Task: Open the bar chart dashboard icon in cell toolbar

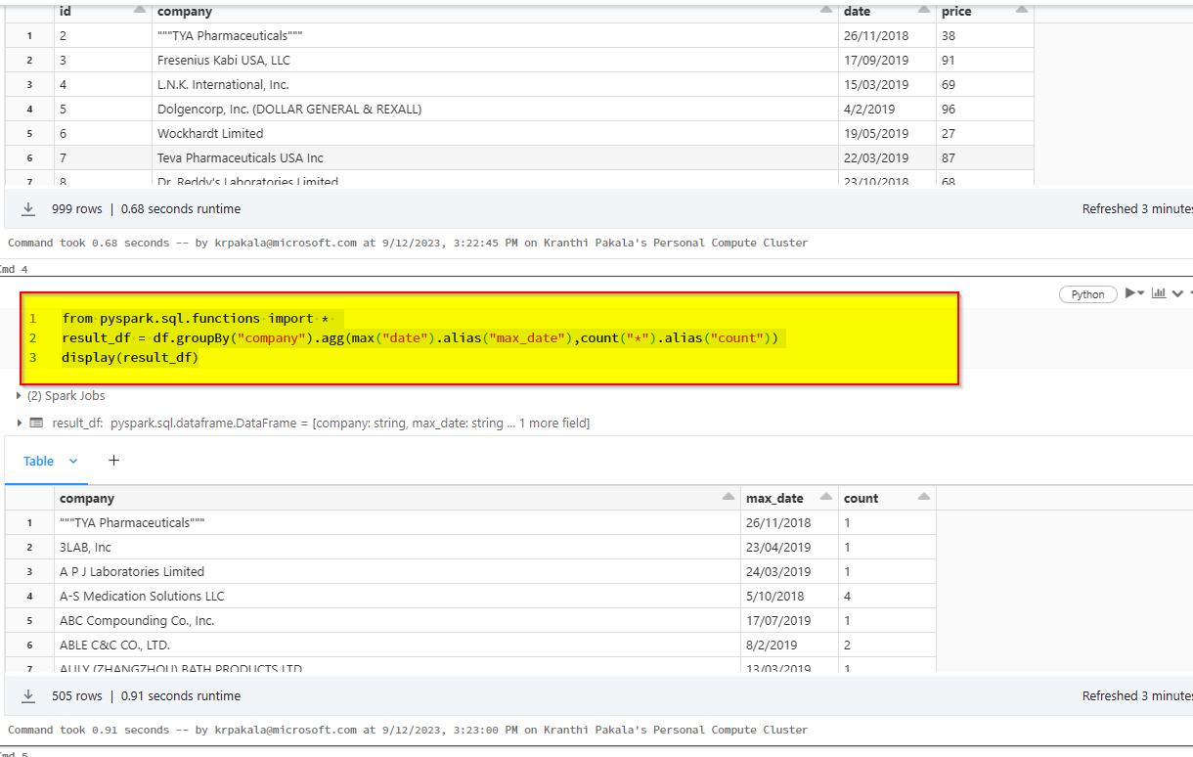Action: (1160, 293)
